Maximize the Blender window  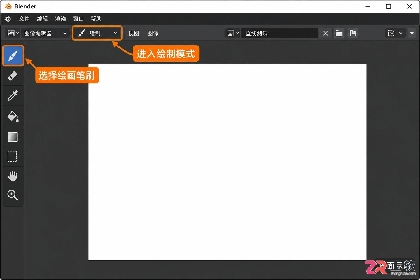(388, 6)
